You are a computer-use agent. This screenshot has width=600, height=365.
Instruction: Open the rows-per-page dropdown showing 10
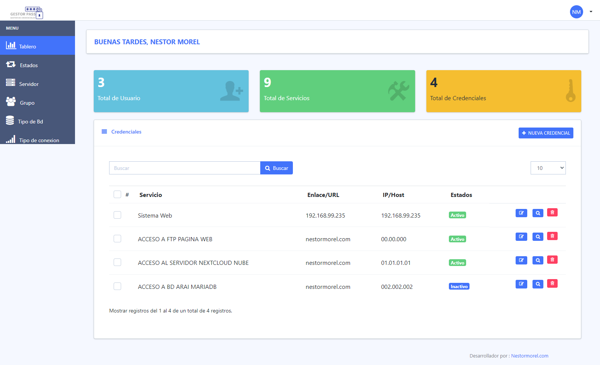pyautogui.click(x=548, y=168)
